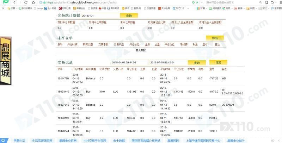Click 查询 button beside 交易统计数据
282x143 pixels.
click(x=129, y=16)
